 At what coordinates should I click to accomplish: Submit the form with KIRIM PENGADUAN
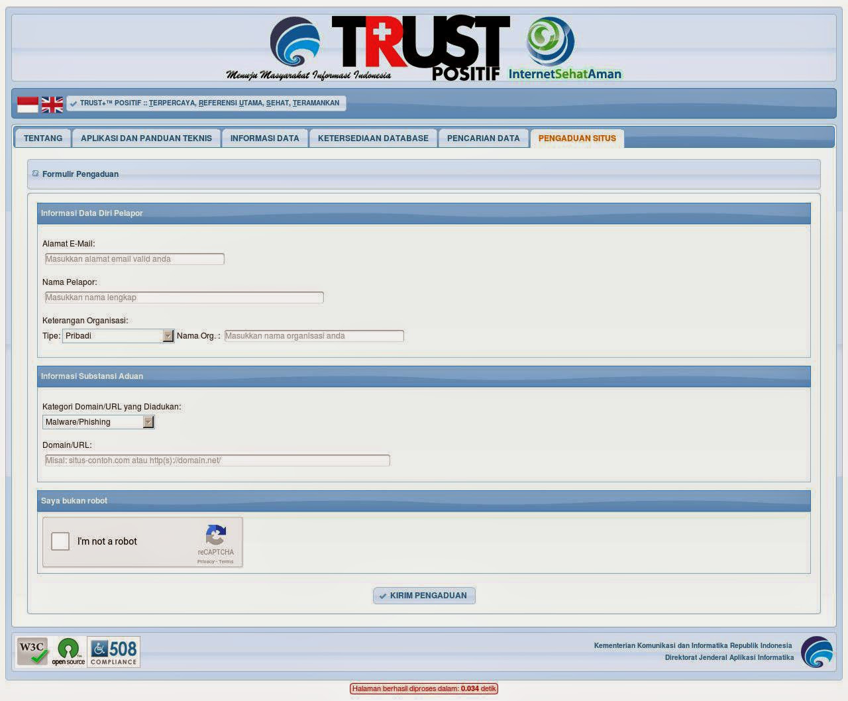click(x=424, y=596)
